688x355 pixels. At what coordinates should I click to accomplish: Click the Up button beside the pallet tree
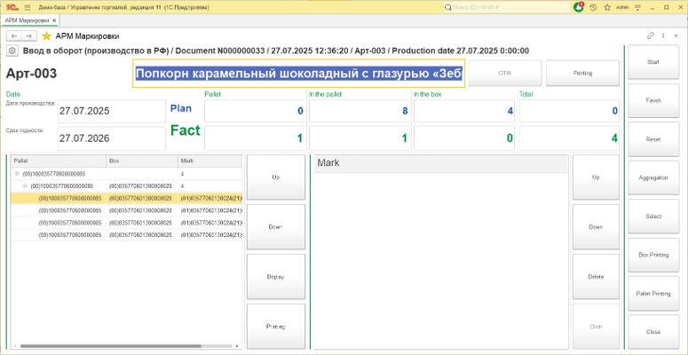[x=275, y=177]
